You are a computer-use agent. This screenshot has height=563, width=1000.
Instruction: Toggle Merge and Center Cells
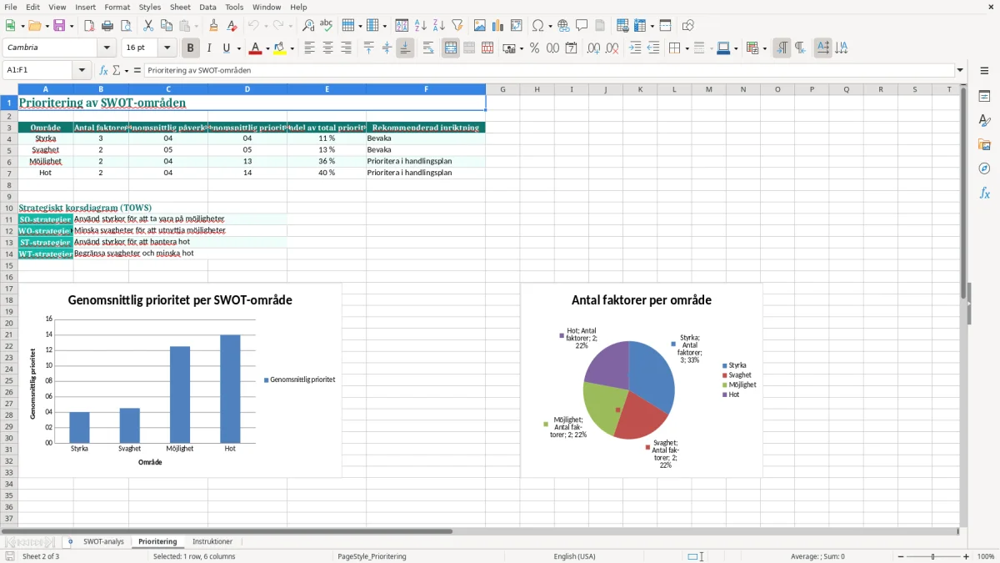point(450,48)
